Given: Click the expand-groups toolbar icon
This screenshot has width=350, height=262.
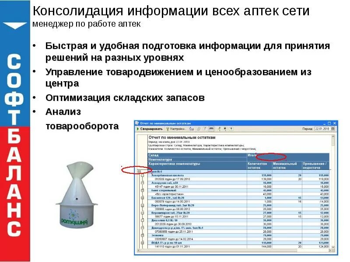Looking at the screenshot, I should click(x=219, y=129).
